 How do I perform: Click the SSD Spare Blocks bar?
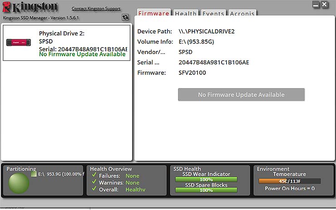pos(206,190)
